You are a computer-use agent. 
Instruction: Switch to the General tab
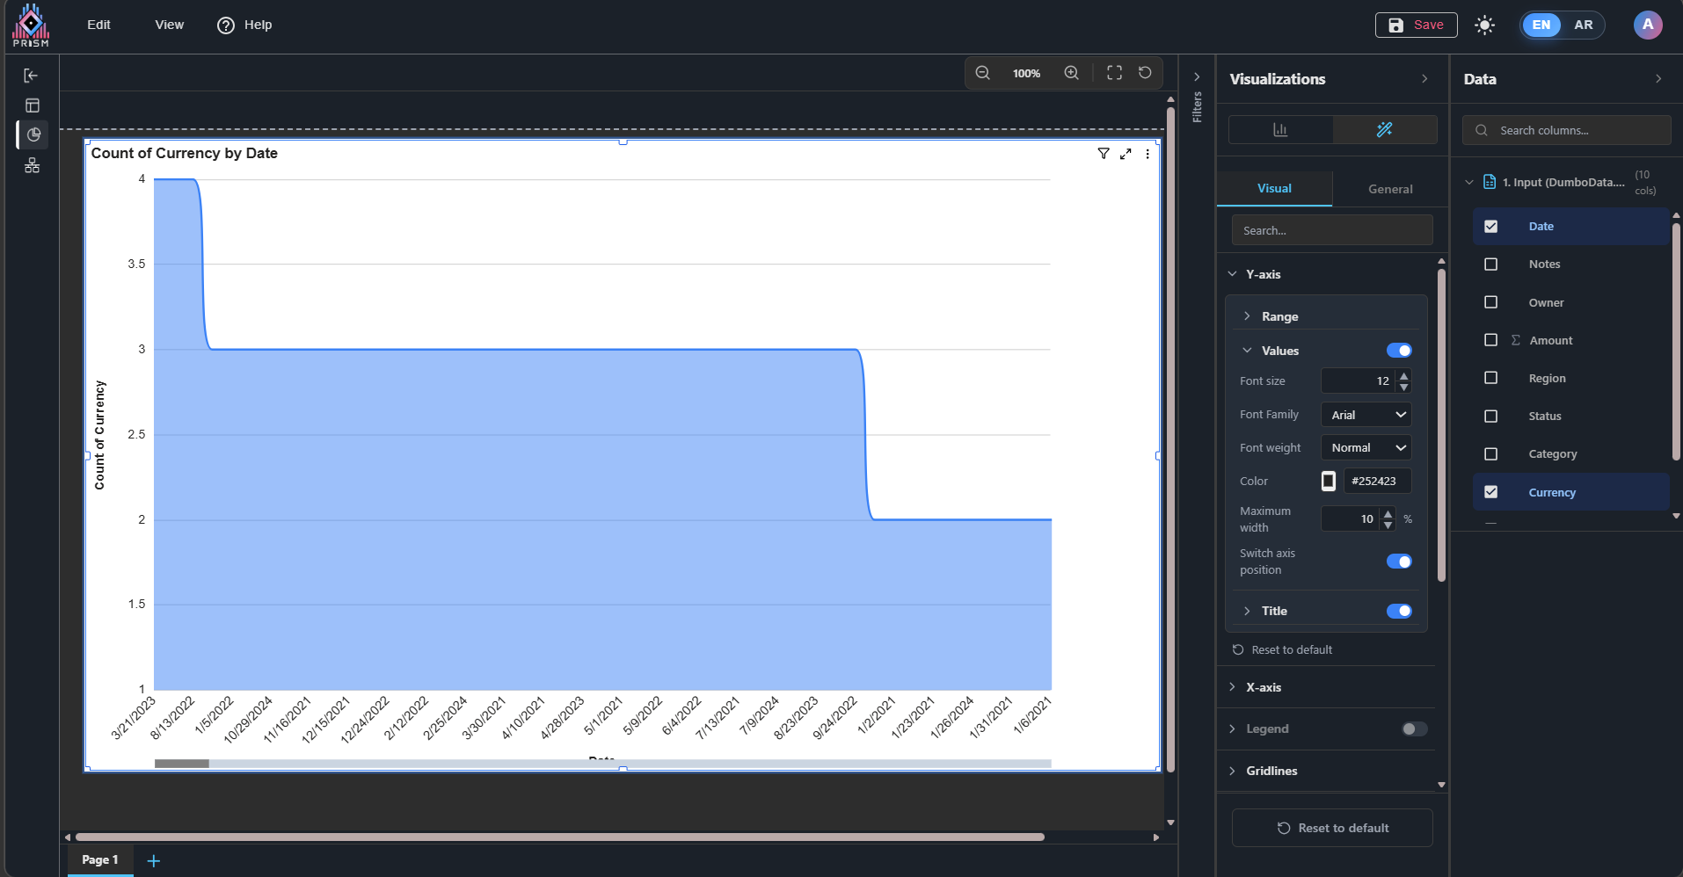pyautogui.click(x=1389, y=189)
